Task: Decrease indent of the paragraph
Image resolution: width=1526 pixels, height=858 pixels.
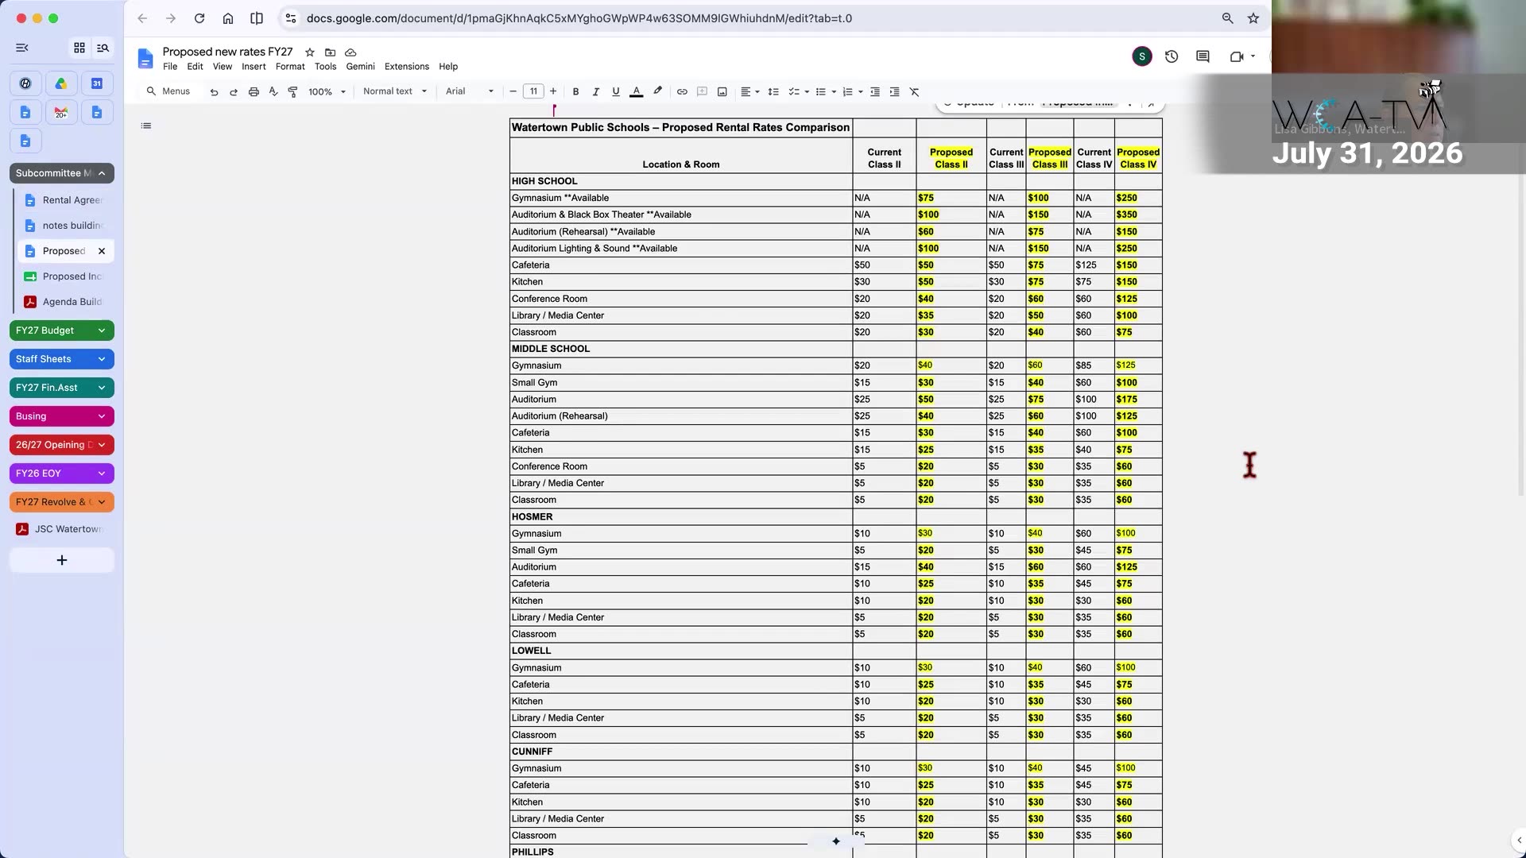Action: pyautogui.click(x=875, y=92)
